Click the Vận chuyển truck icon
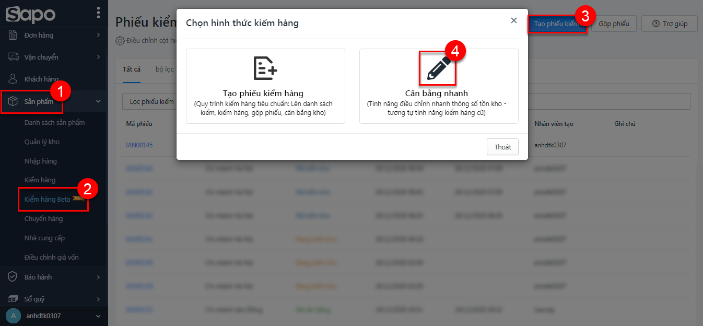The image size is (703, 326). pos(13,57)
